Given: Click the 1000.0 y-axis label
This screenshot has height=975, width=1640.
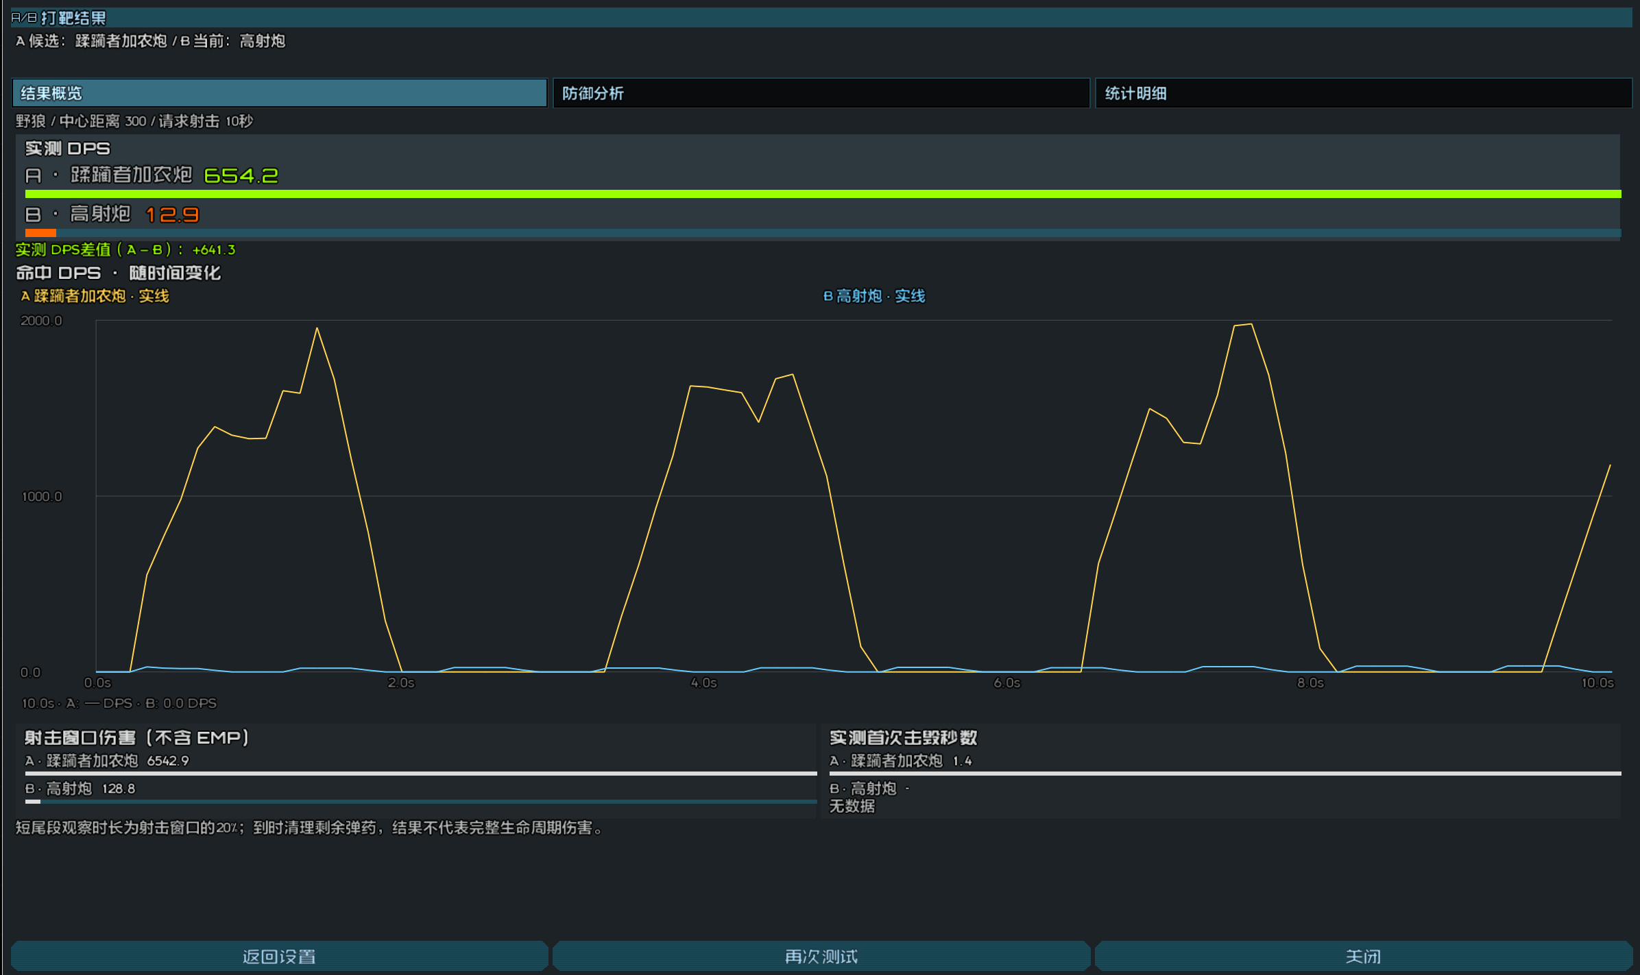Looking at the screenshot, I should click(x=42, y=496).
